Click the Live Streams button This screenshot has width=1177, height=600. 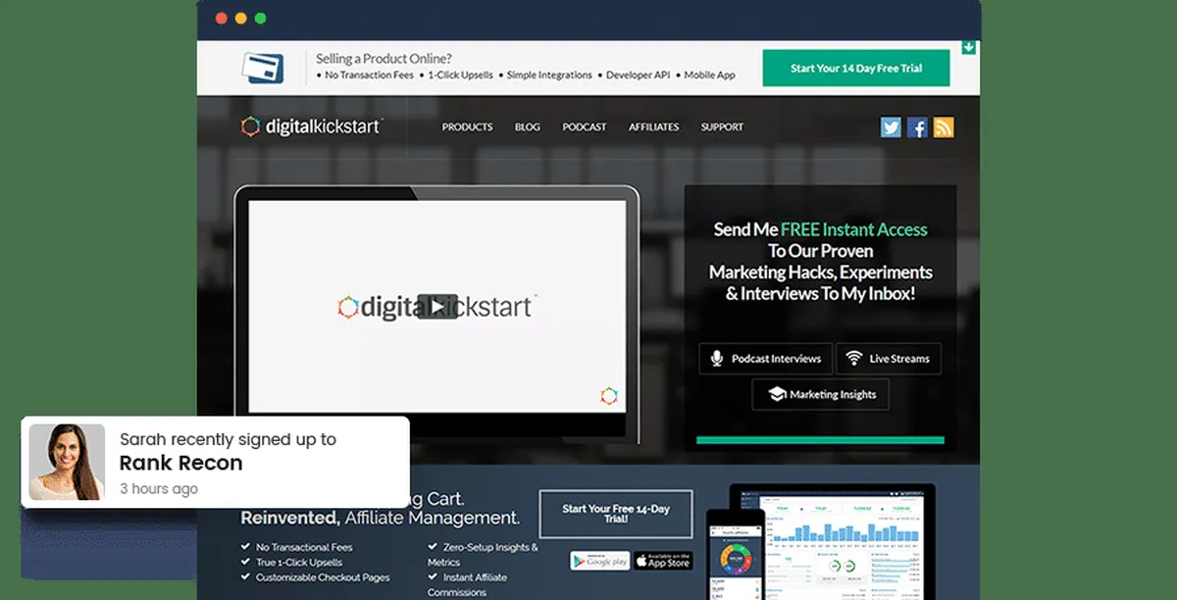point(889,359)
